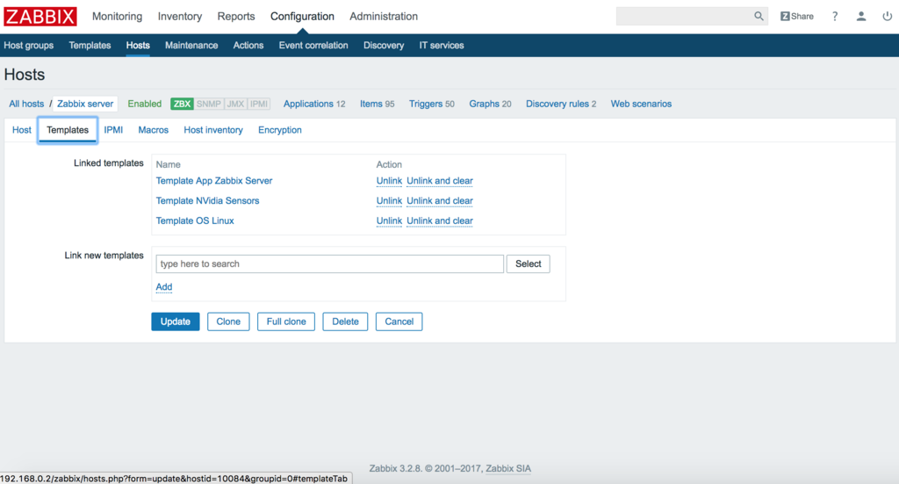Click the green ZBX availability badge
The height and width of the screenshot is (484, 899).
coord(182,104)
